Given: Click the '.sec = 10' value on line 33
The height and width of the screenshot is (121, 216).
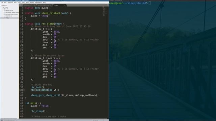Looking at the screenshot, I should [x=55, y=77].
